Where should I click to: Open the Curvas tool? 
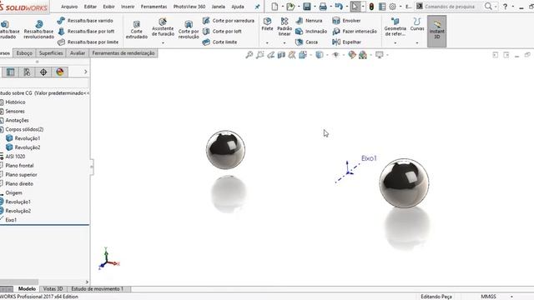click(417, 24)
